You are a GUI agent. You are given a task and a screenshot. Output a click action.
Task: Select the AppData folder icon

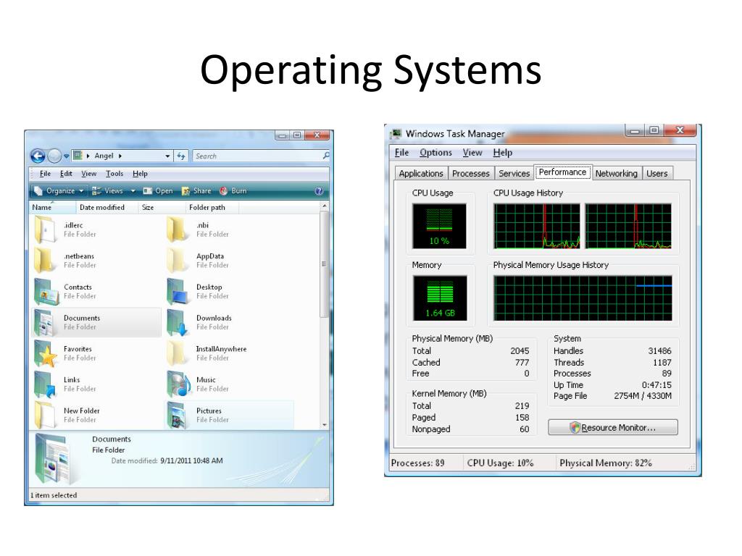177,261
